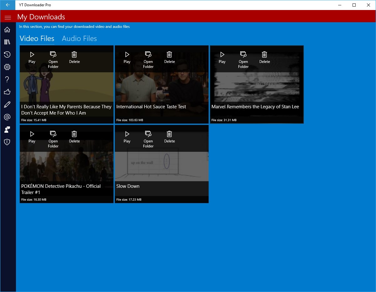Viewport: 376px width, 292px height.
Task: Delete the Slow Down video
Action: 170,137
